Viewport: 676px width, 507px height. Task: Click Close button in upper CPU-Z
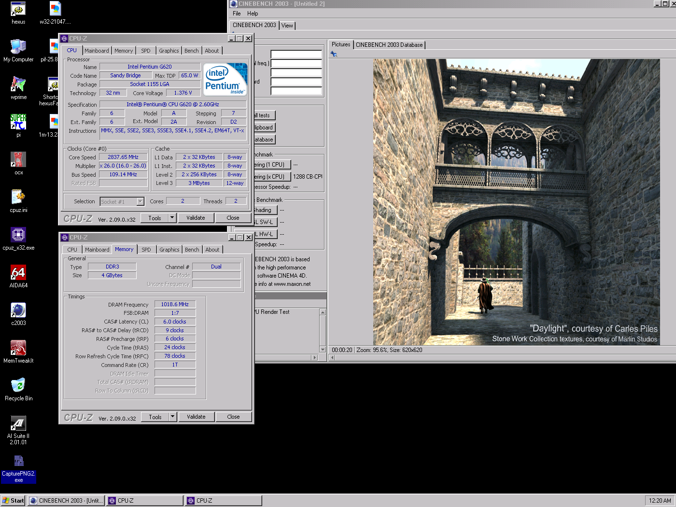coord(233,218)
